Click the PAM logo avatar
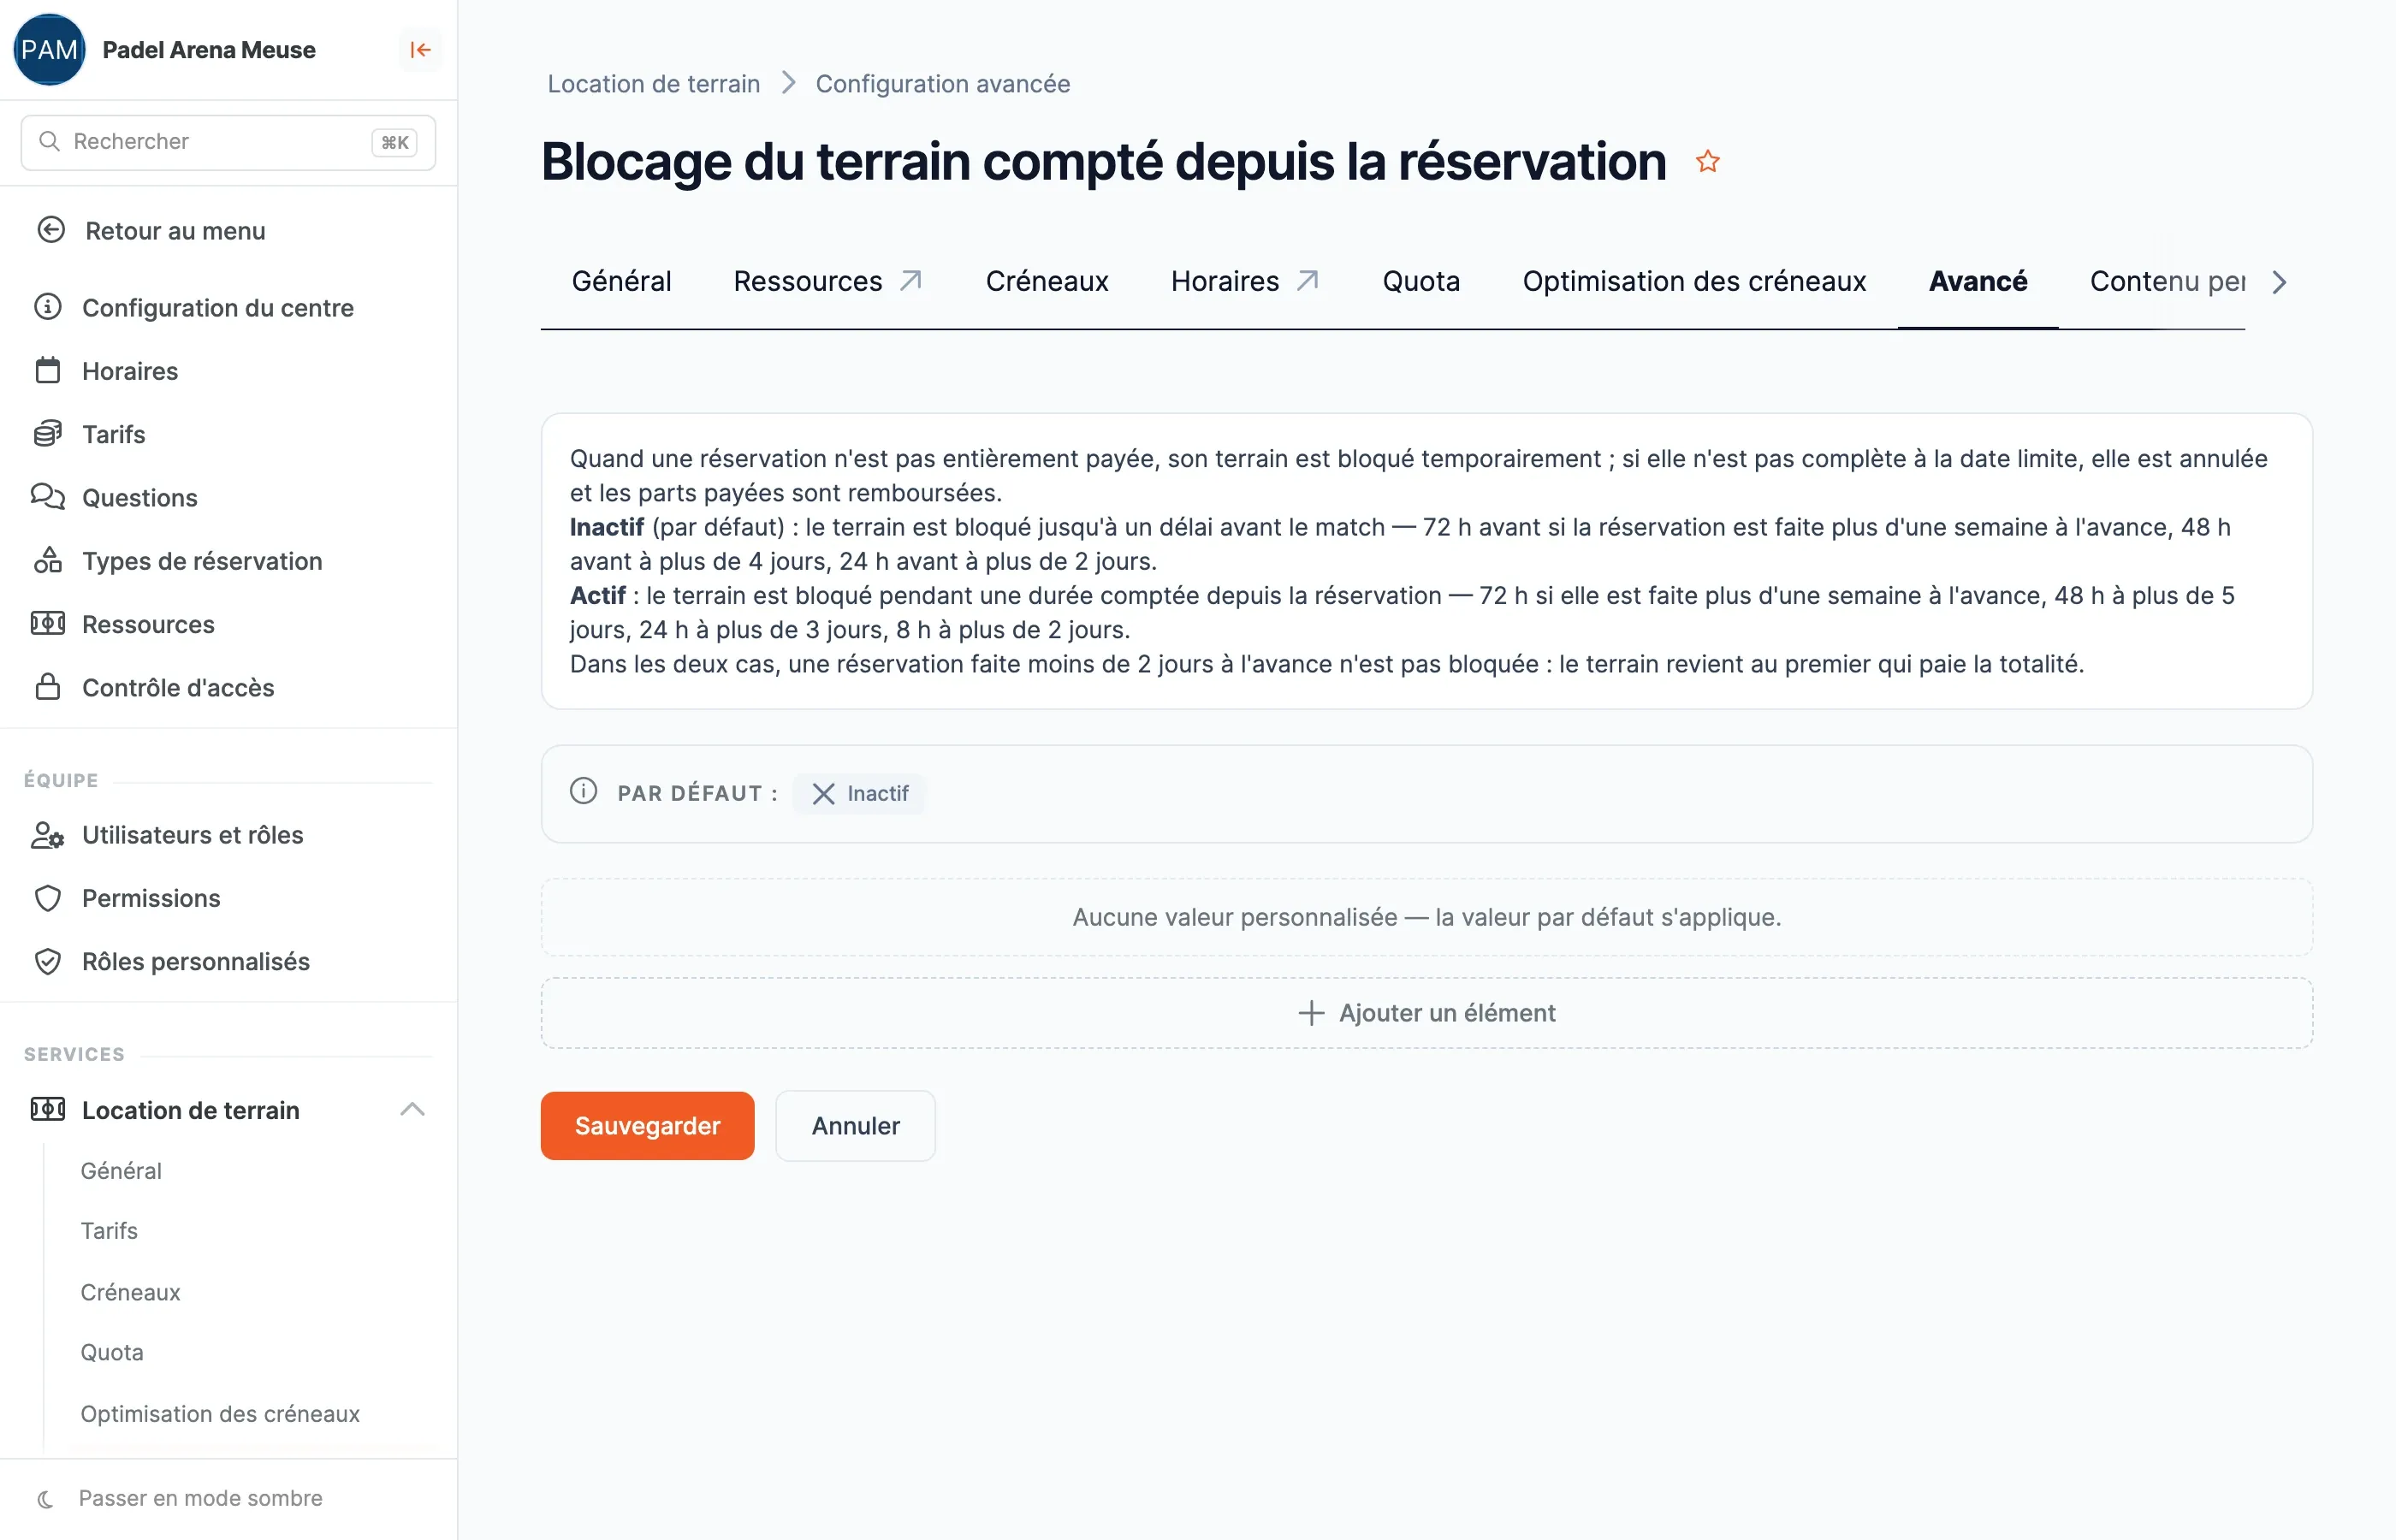Viewport: 2396px width, 1540px height. [x=49, y=50]
